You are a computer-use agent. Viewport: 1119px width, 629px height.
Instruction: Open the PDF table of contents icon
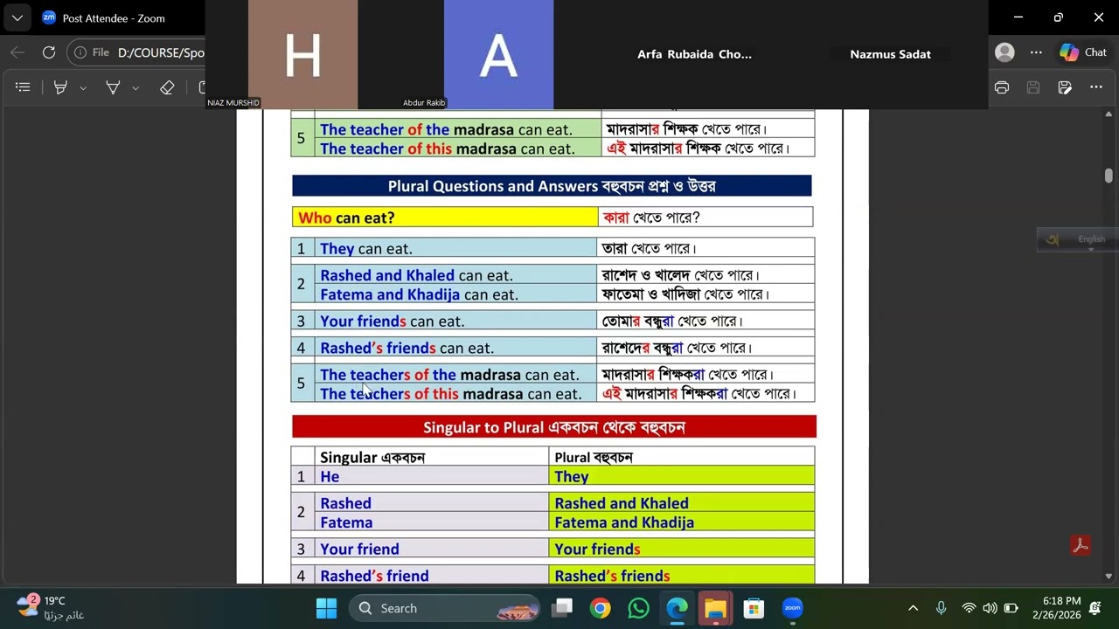pyautogui.click(x=23, y=87)
